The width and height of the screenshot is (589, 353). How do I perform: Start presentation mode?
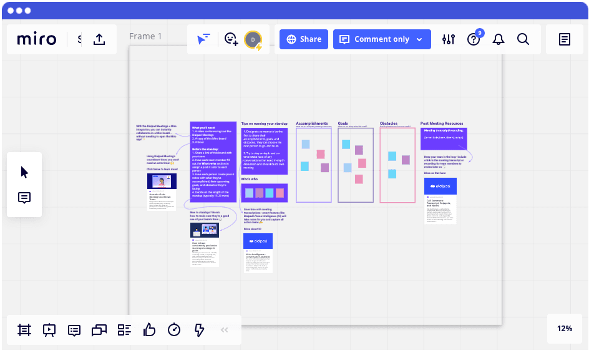(49, 330)
